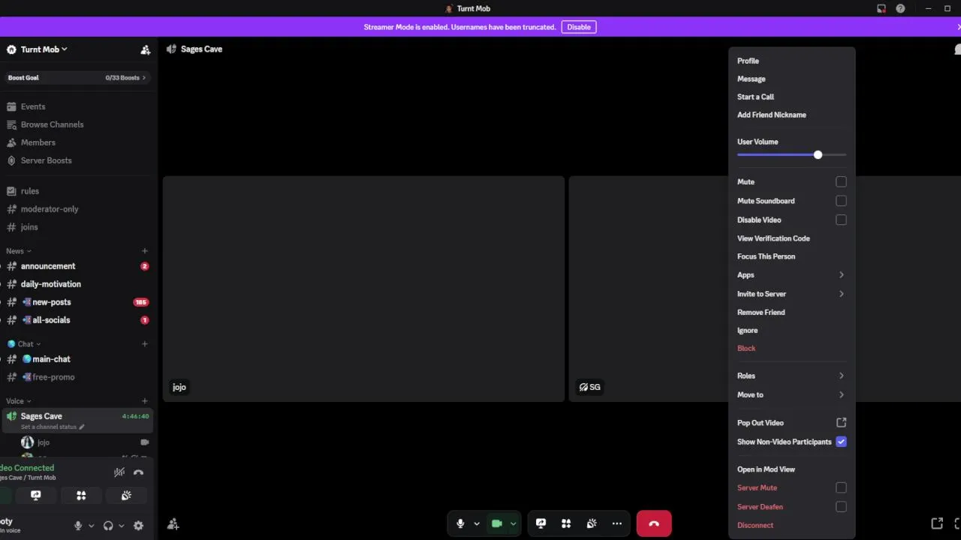Viewport: 961px width, 540px height.
Task: Click the pencil icon to set channel status
Action: pyautogui.click(x=82, y=427)
